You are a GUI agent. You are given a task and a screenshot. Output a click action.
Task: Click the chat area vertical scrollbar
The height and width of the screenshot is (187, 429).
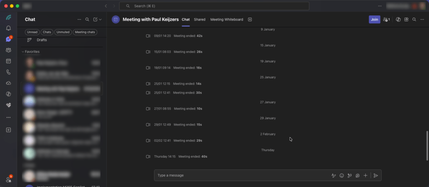pyautogui.click(x=427, y=146)
